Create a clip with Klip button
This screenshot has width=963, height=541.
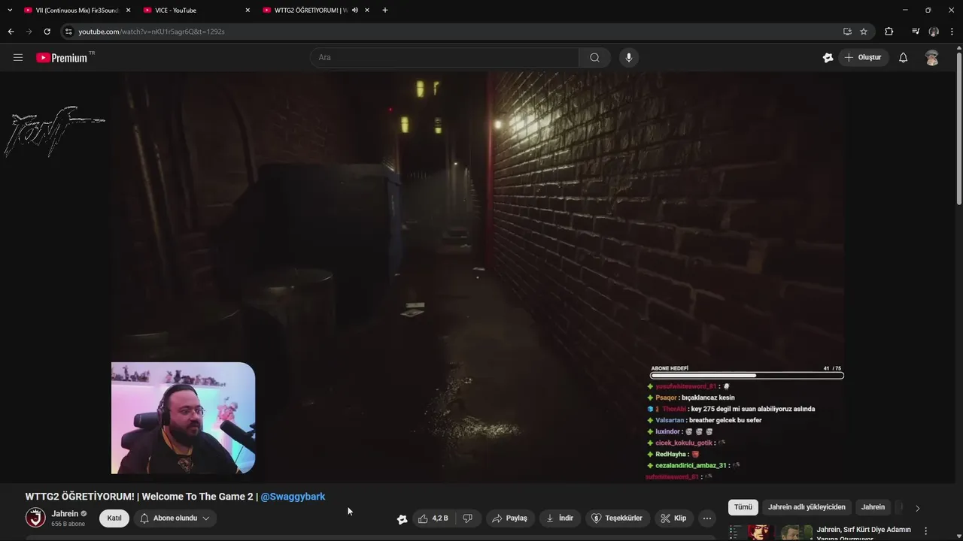(x=673, y=518)
